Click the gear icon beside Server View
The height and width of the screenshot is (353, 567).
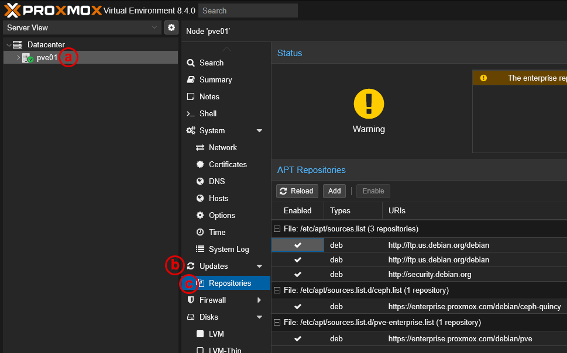pos(171,27)
